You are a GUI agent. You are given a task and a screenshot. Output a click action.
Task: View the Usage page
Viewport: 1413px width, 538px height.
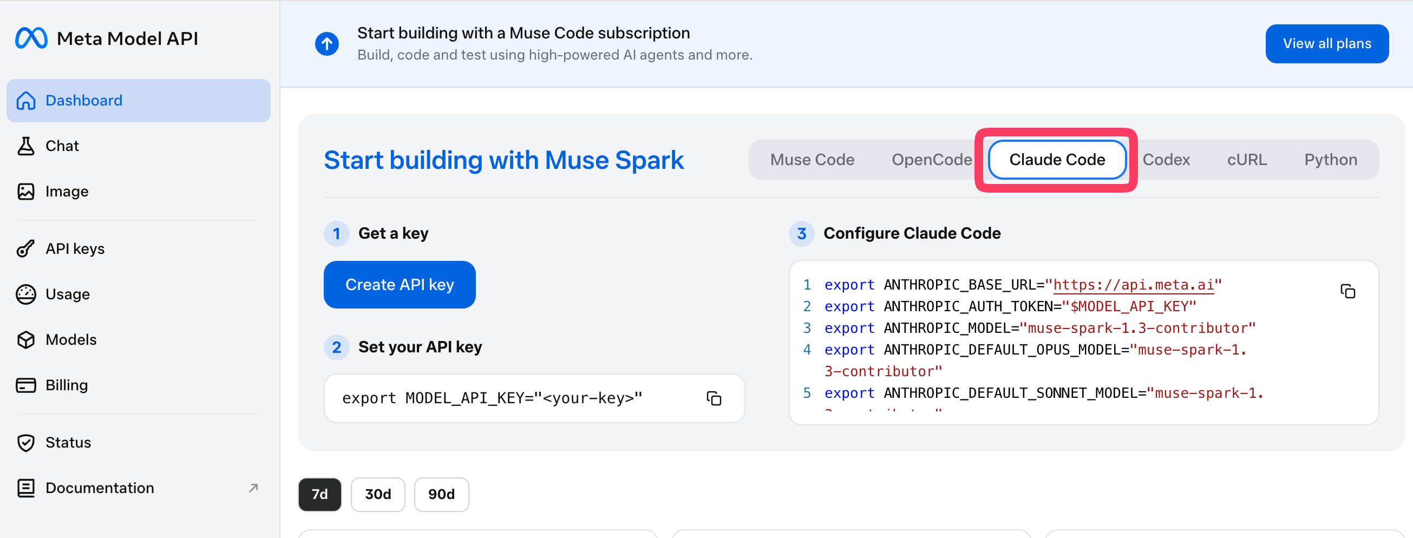(x=138, y=294)
